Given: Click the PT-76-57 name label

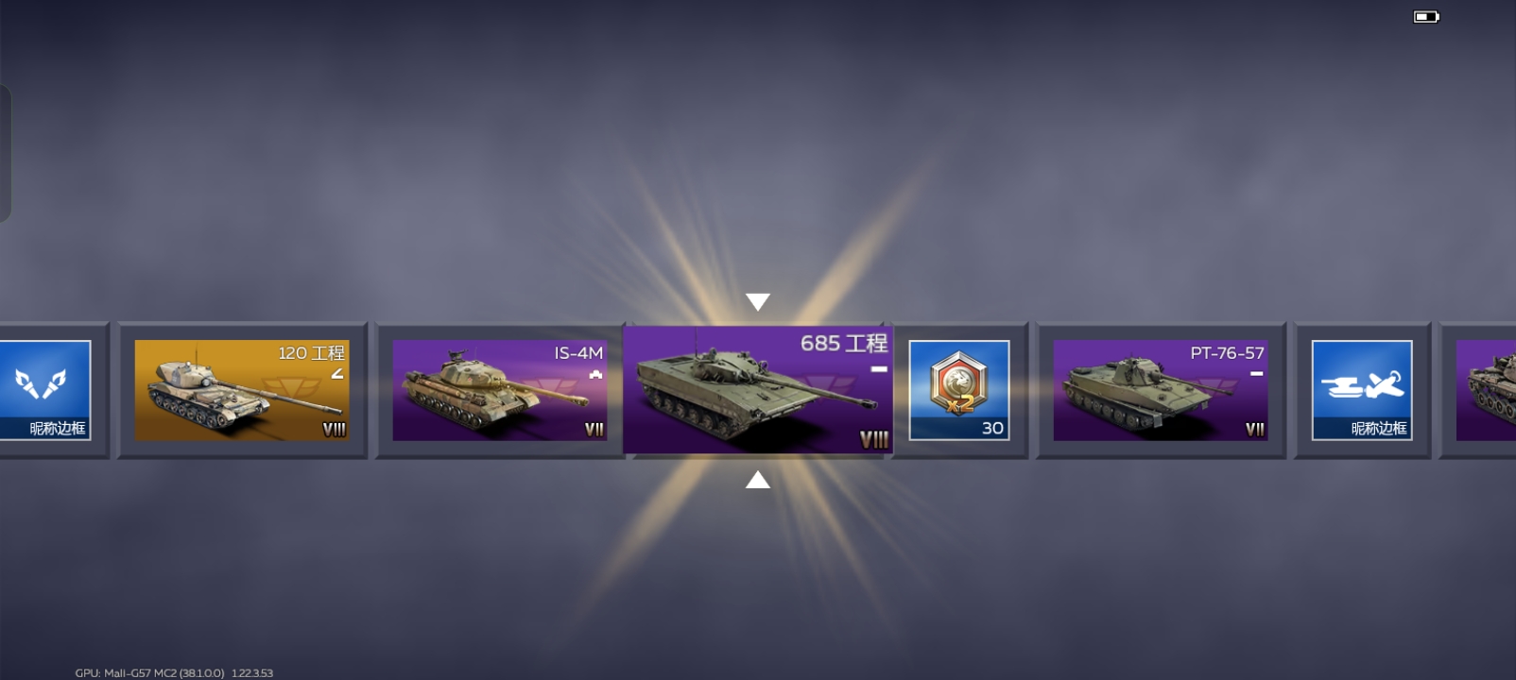Looking at the screenshot, I should coord(1227,353).
